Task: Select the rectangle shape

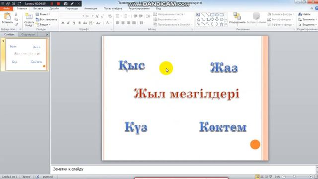Action: tap(212, 14)
